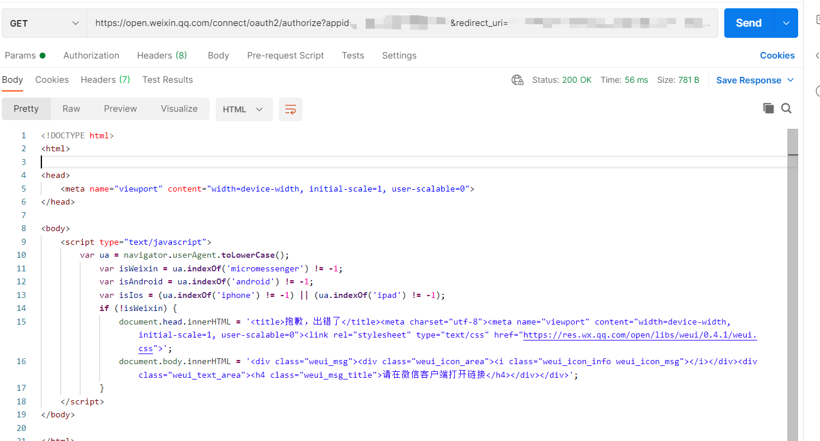Open the request Headers (8) tab
The image size is (820, 441).
(x=162, y=56)
